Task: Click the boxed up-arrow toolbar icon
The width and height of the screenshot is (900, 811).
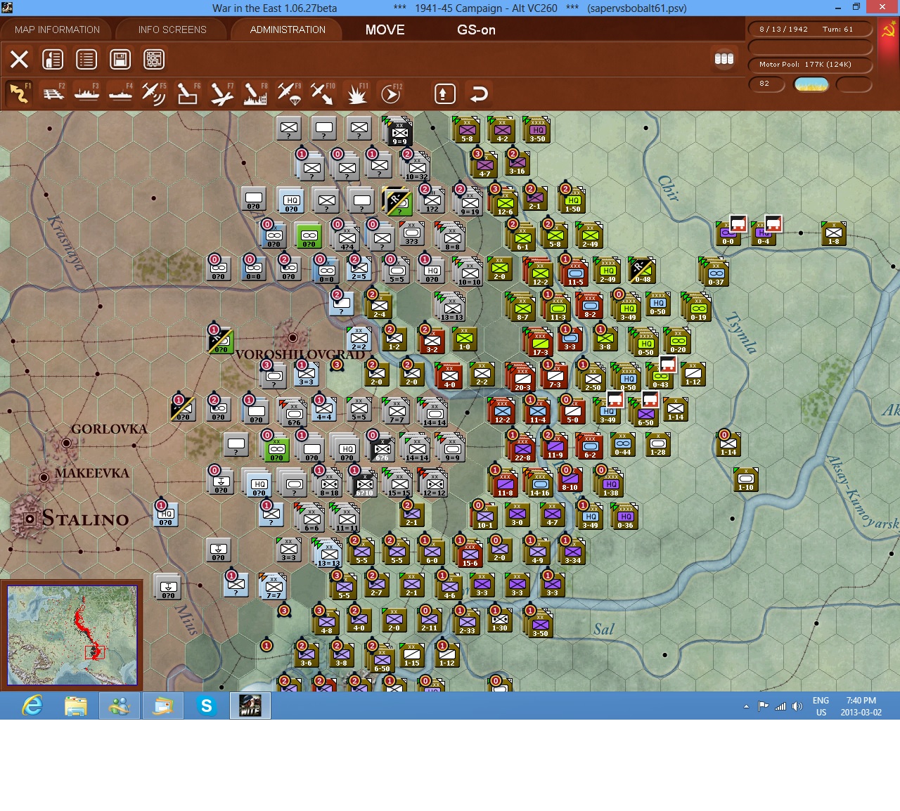Action: (x=445, y=93)
